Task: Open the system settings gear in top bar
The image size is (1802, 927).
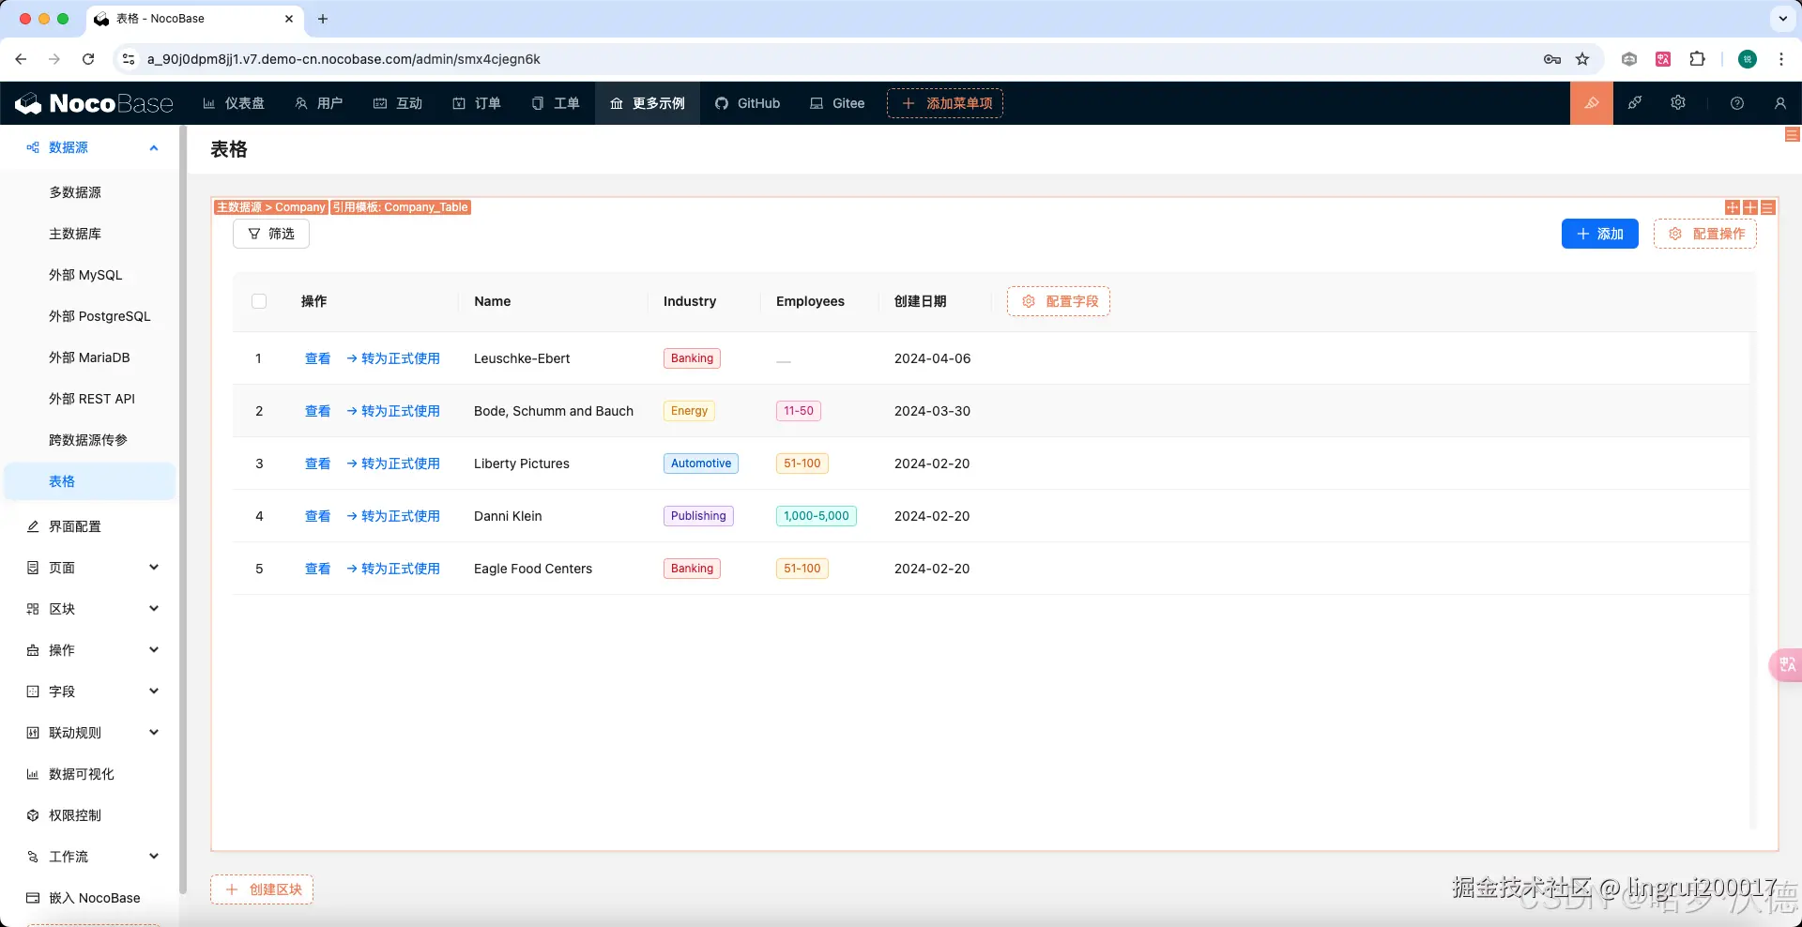Action: pos(1678,103)
